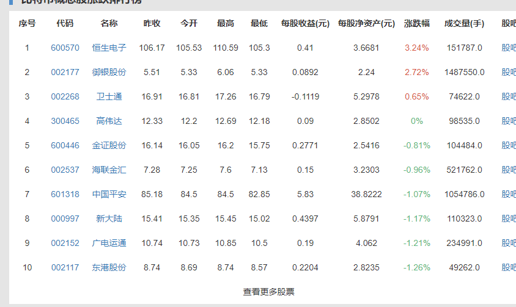
Task: Open stock code 002152 link
Action: pos(65,244)
